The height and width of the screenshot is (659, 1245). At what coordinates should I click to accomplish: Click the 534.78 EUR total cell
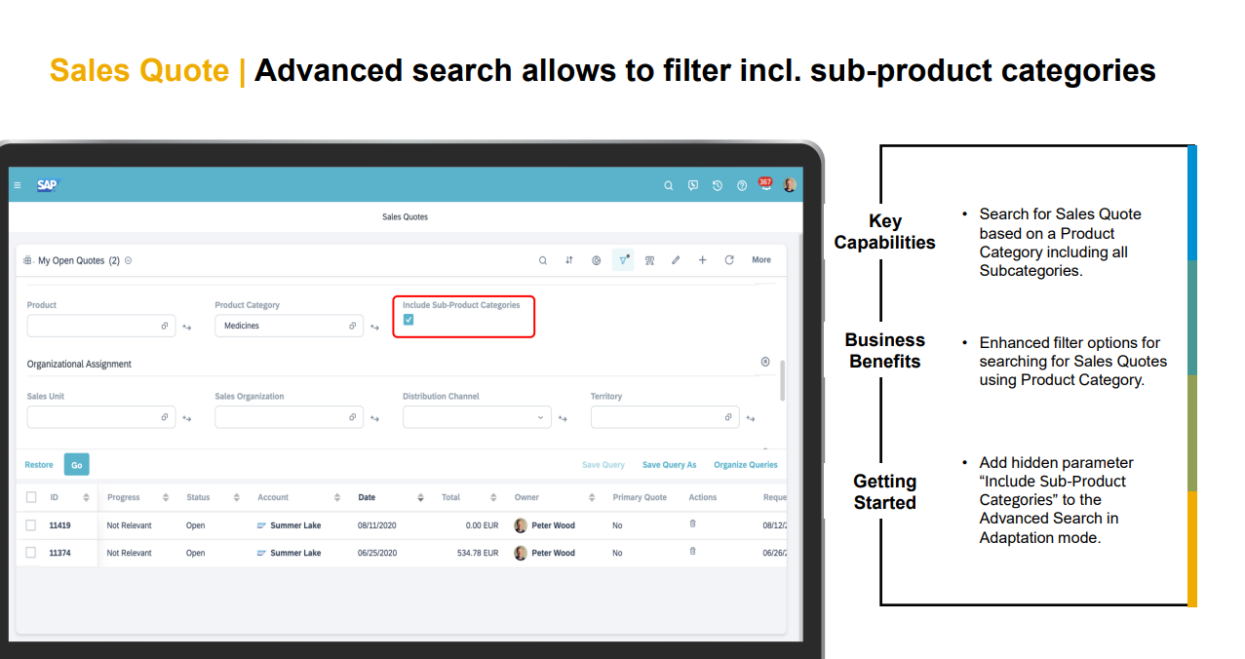click(x=479, y=553)
